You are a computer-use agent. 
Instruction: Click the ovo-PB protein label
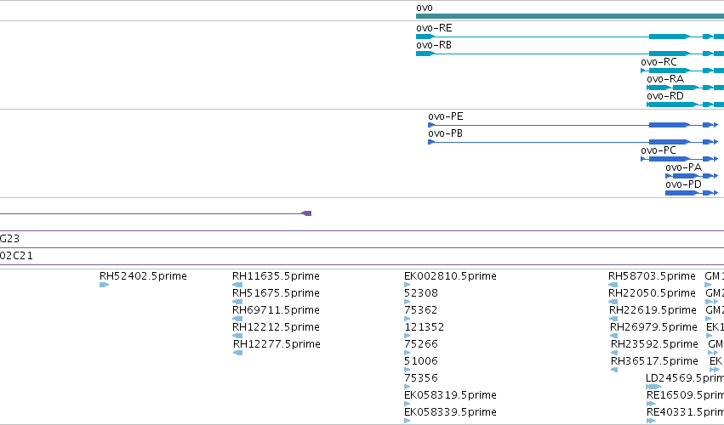(x=445, y=133)
